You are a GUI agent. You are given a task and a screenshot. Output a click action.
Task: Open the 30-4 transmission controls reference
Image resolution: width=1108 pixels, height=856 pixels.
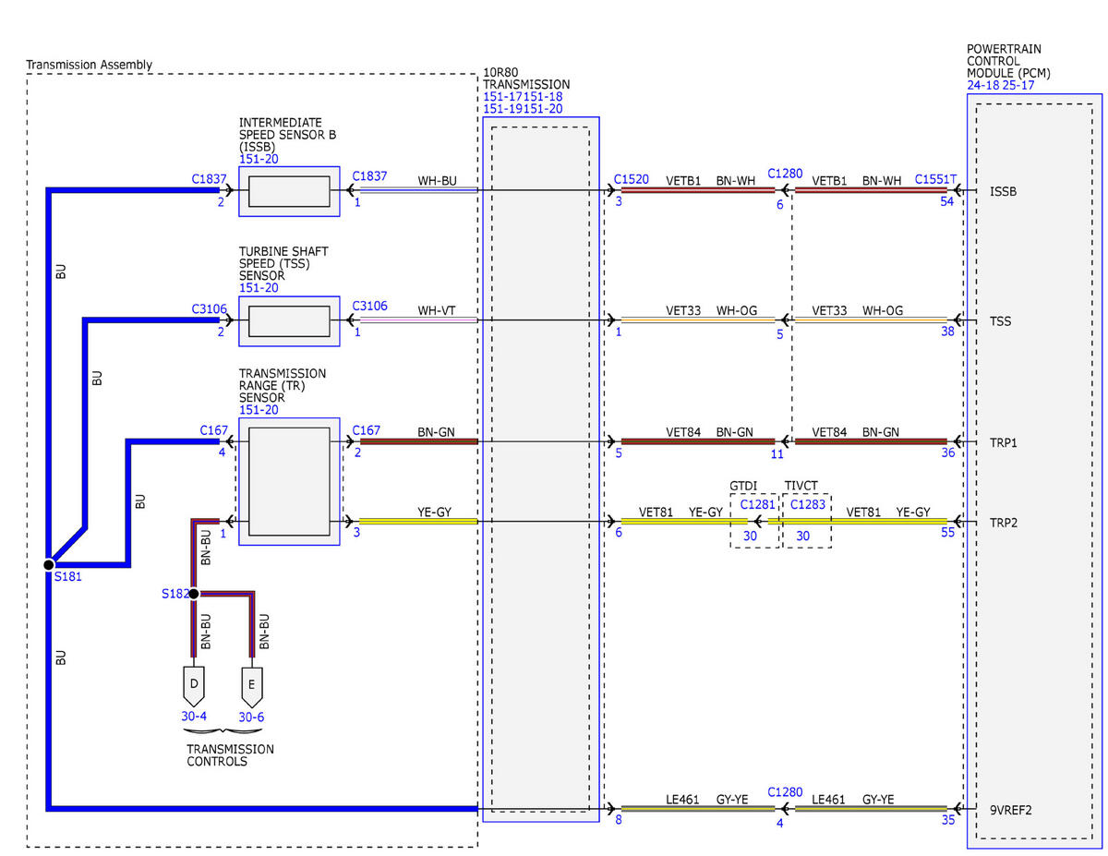click(x=194, y=717)
